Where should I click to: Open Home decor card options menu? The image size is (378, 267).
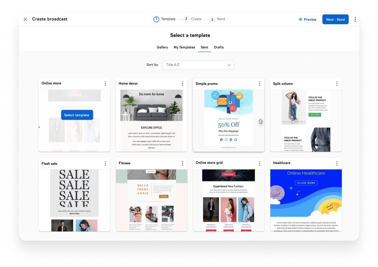pos(182,84)
